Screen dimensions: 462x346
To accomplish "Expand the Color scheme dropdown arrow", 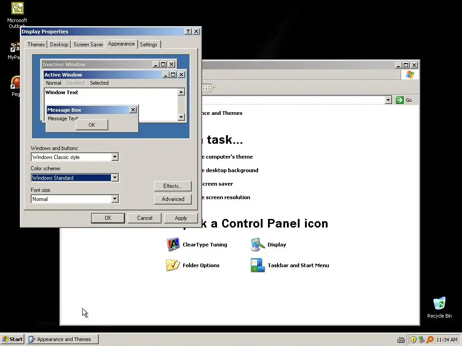I will point(115,178).
